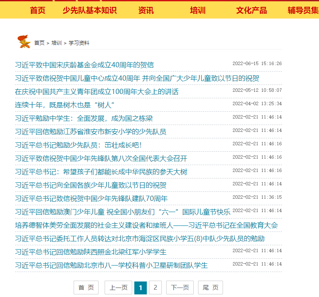Open the 文化产品 menu item
This screenshot has height=297, width=319.
[x=251, y=10]
